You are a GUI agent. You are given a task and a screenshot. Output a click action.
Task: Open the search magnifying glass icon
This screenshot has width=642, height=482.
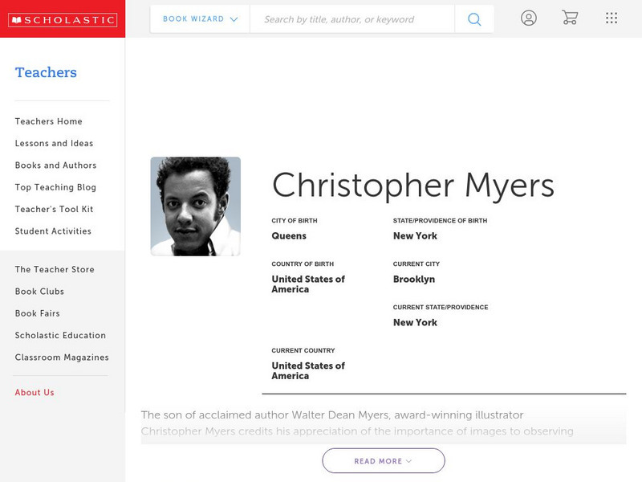[x=473, y=18]
